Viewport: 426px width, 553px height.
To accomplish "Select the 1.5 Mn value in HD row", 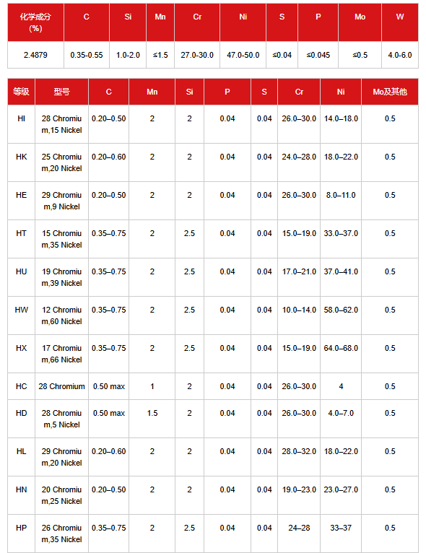I will (x=152, y=419).
